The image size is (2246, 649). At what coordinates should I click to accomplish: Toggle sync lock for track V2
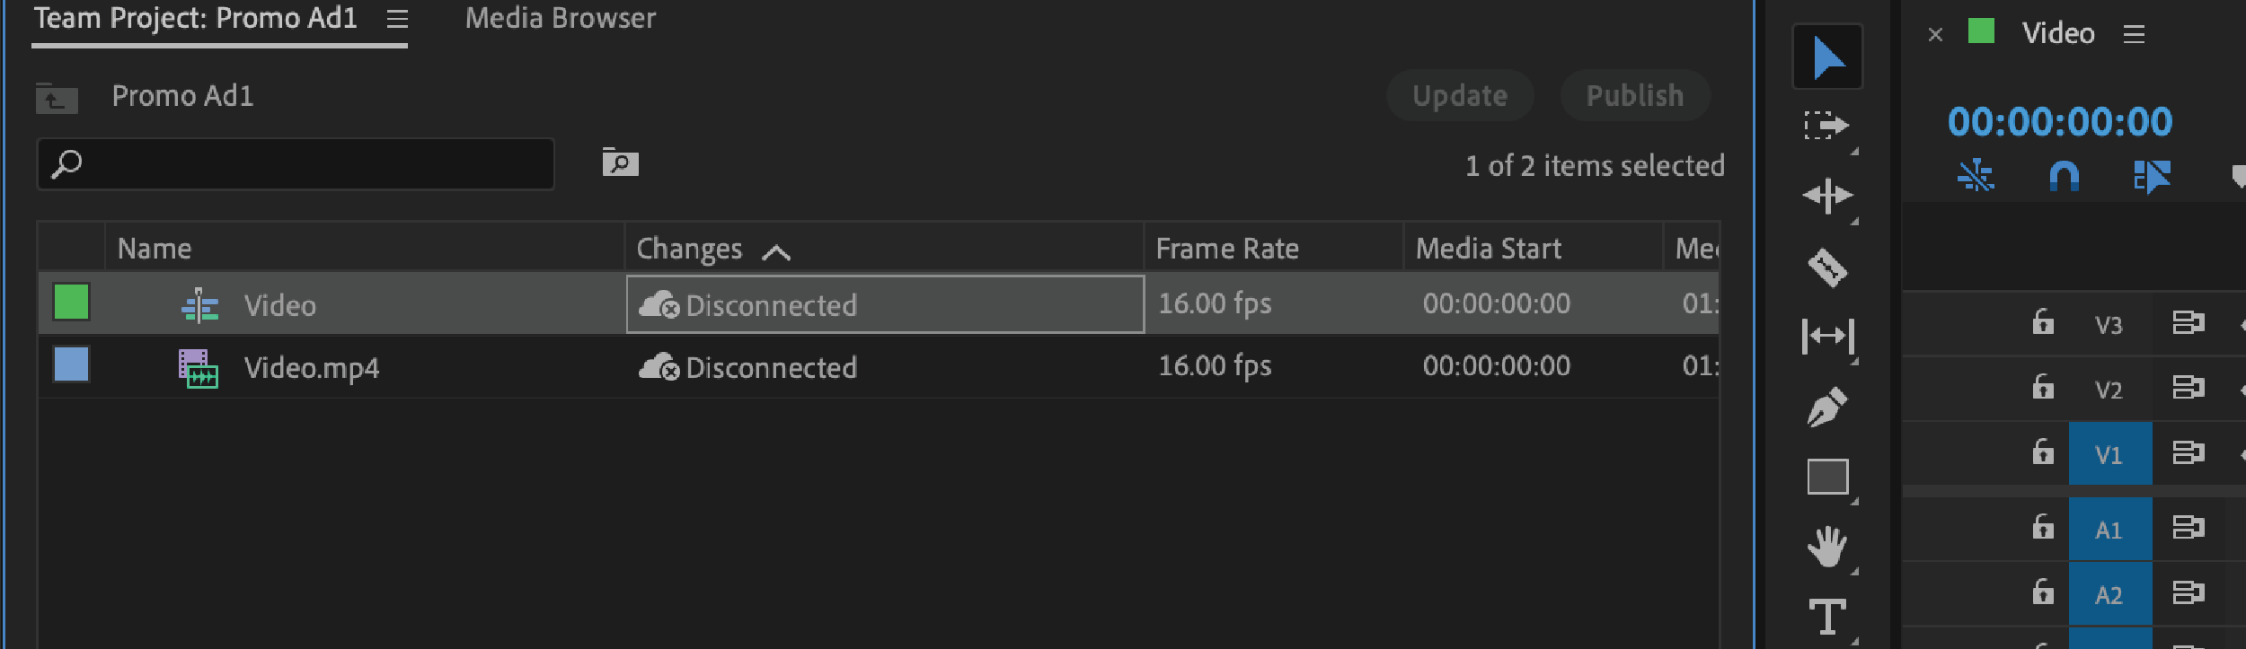coord(2188,388)
